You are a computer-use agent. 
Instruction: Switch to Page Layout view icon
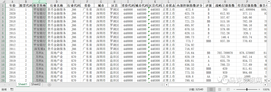[220, 89]
